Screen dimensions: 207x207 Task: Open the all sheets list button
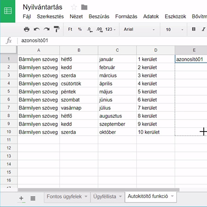point(33,198)
